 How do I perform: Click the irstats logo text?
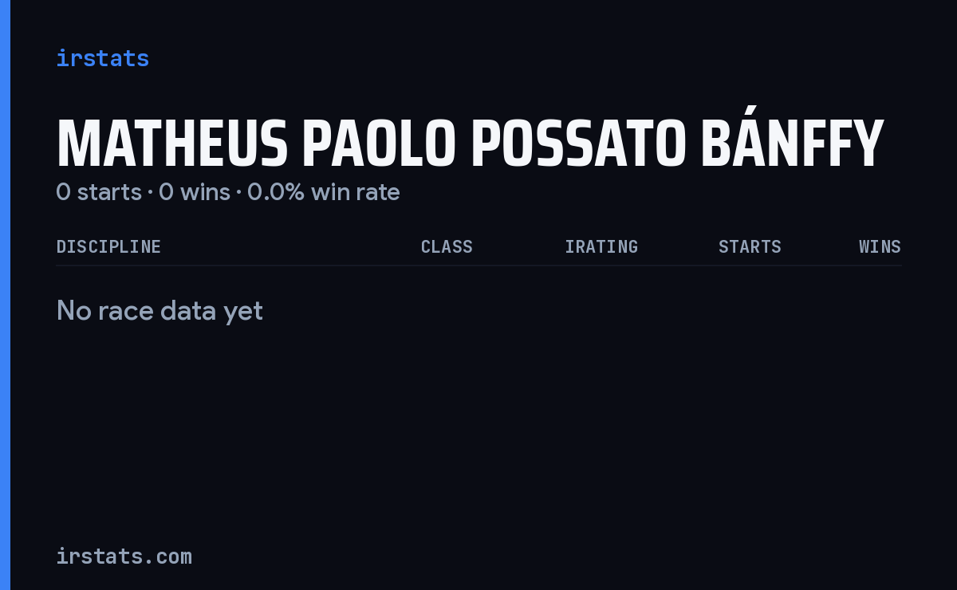pos(102,58)
